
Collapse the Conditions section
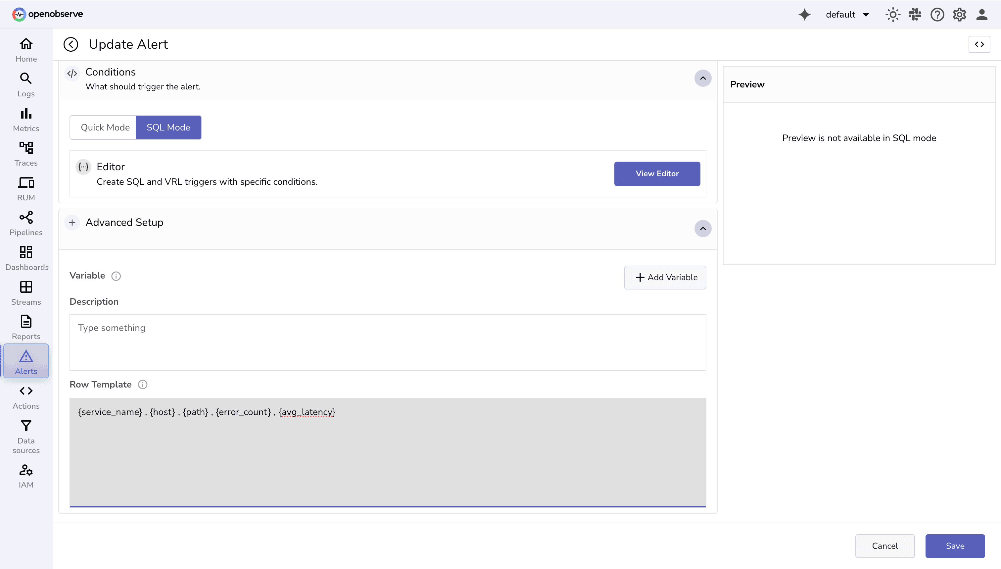(x=702, y=78)
